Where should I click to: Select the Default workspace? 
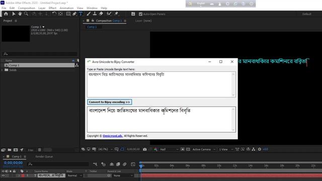point(306,14)
